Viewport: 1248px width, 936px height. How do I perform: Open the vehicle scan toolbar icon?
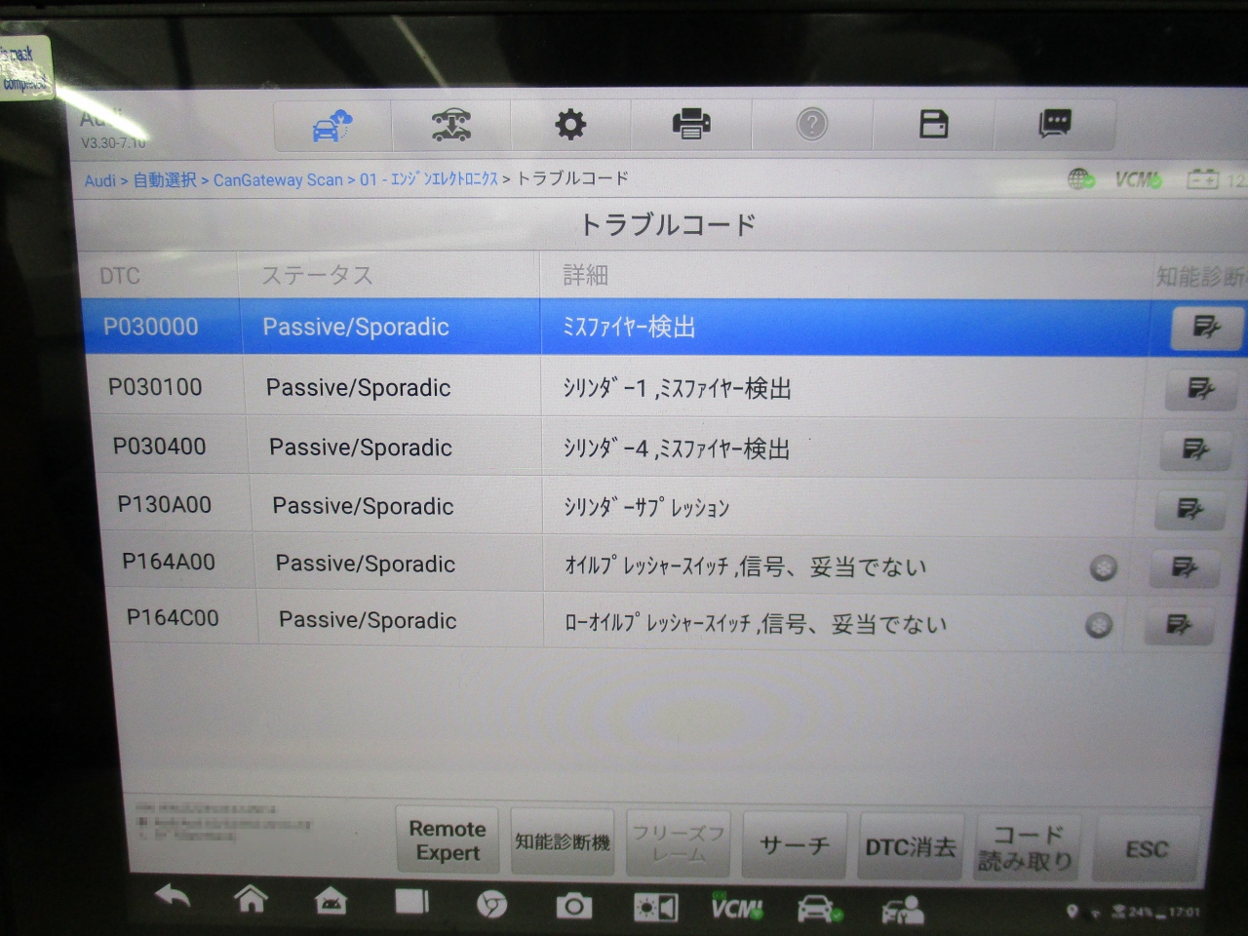pos(450,125)
